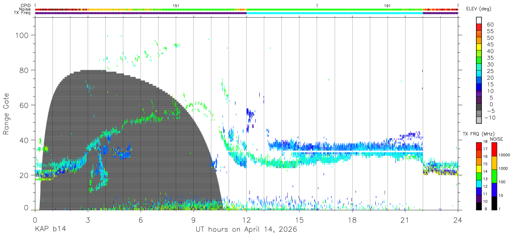This screenshot has width=515, height=238.
Task: Click the 24 tick label on the UT hours axis
Action: (458, 220)
